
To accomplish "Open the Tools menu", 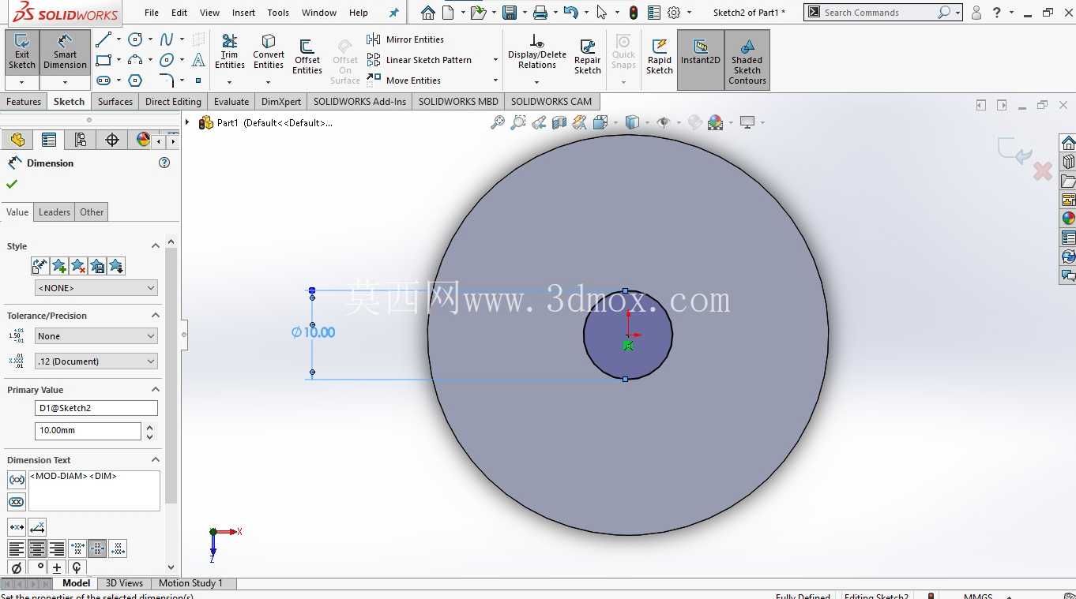I will tap(278, 13).
